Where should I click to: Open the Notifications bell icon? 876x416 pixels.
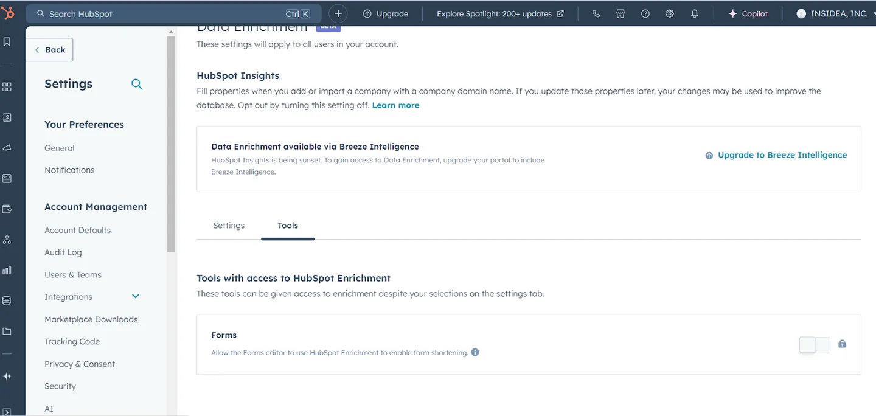coord(695,13)
